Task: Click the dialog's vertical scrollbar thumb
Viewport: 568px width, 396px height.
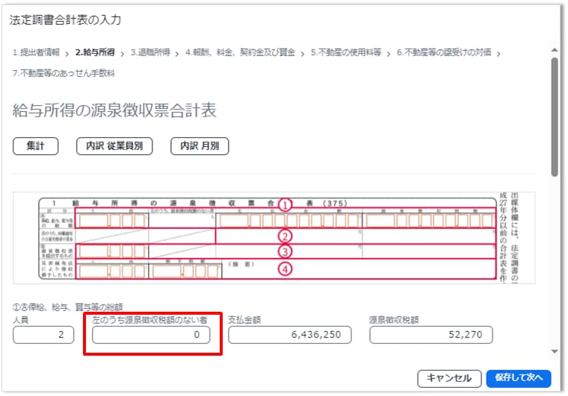Action: [555, 116]
